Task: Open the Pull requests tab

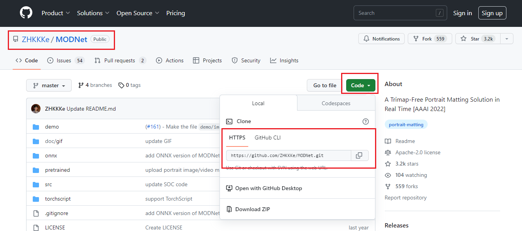Action: pyautogui.click(x=120, y=60)
